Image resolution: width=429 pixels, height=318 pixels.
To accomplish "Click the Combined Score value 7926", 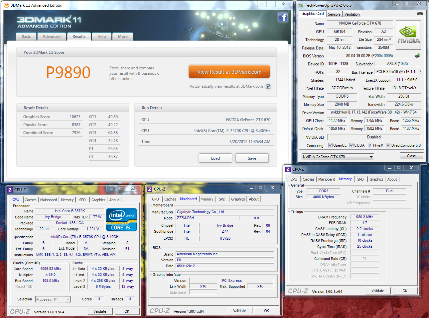I will click(76, 133).
